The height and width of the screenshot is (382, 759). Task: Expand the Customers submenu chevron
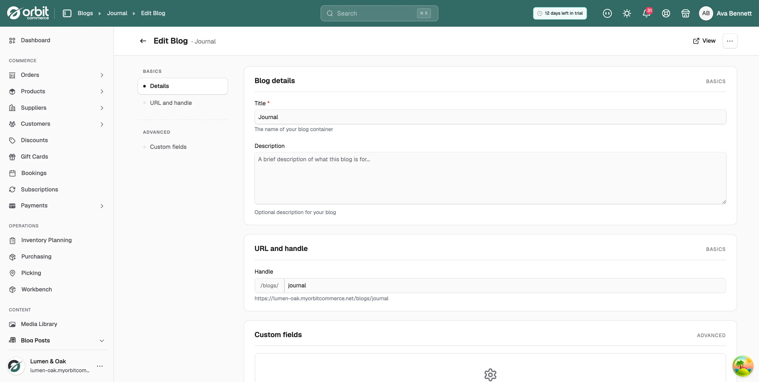tap(102, 124)
